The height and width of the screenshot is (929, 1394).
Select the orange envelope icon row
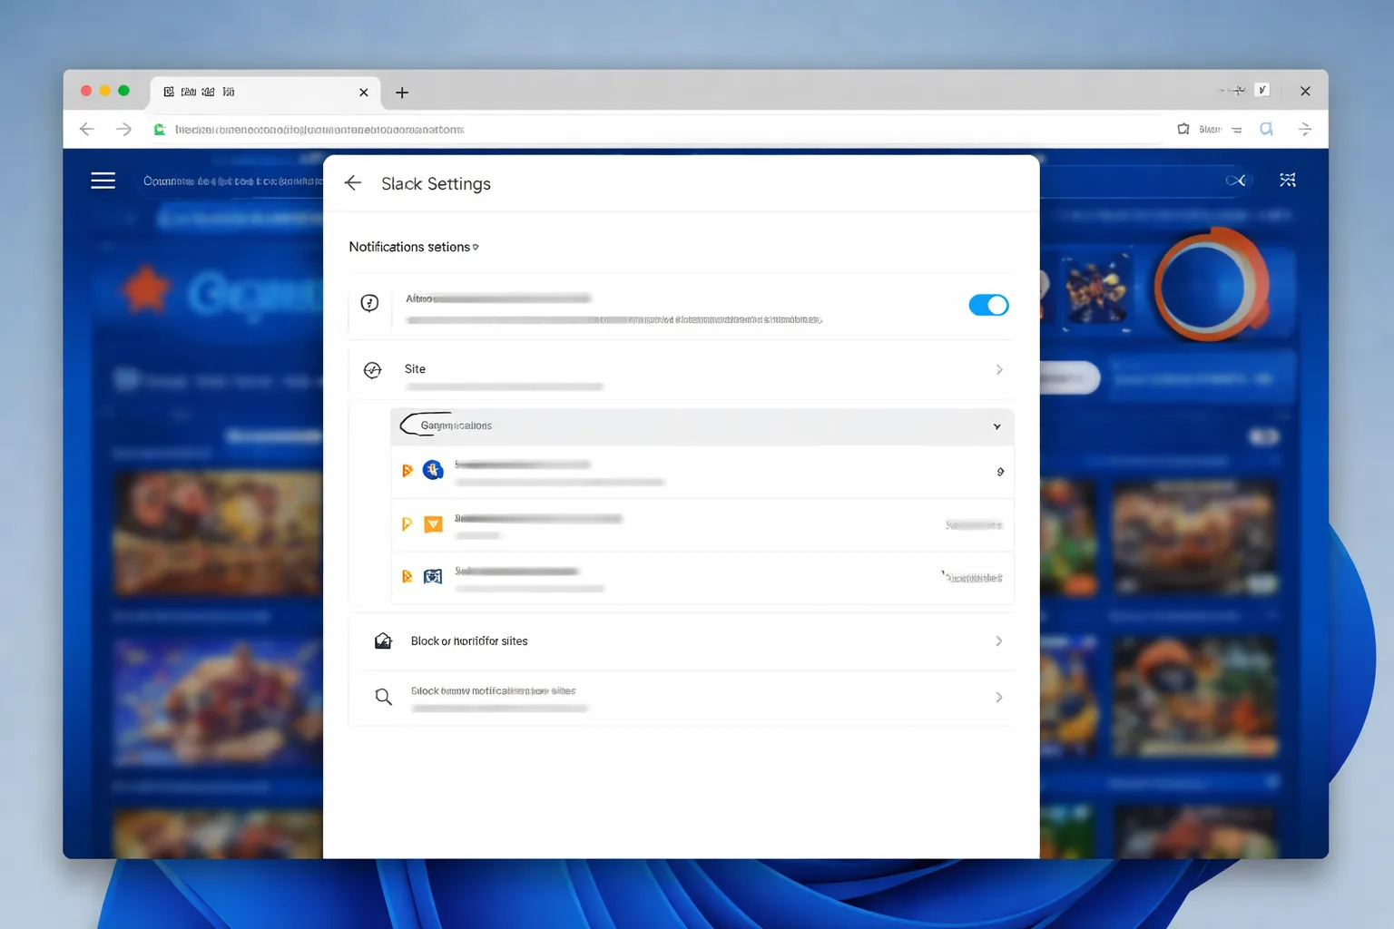coord(702,525)
